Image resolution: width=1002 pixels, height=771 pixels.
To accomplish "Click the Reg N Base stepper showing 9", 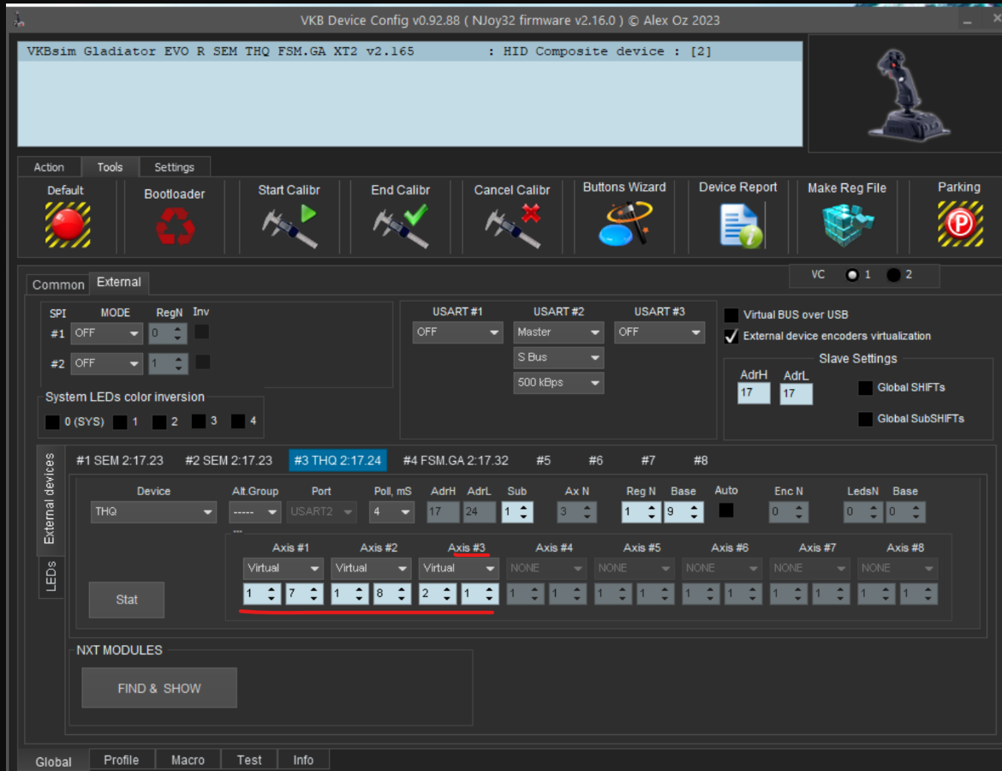I will [683, 511].
